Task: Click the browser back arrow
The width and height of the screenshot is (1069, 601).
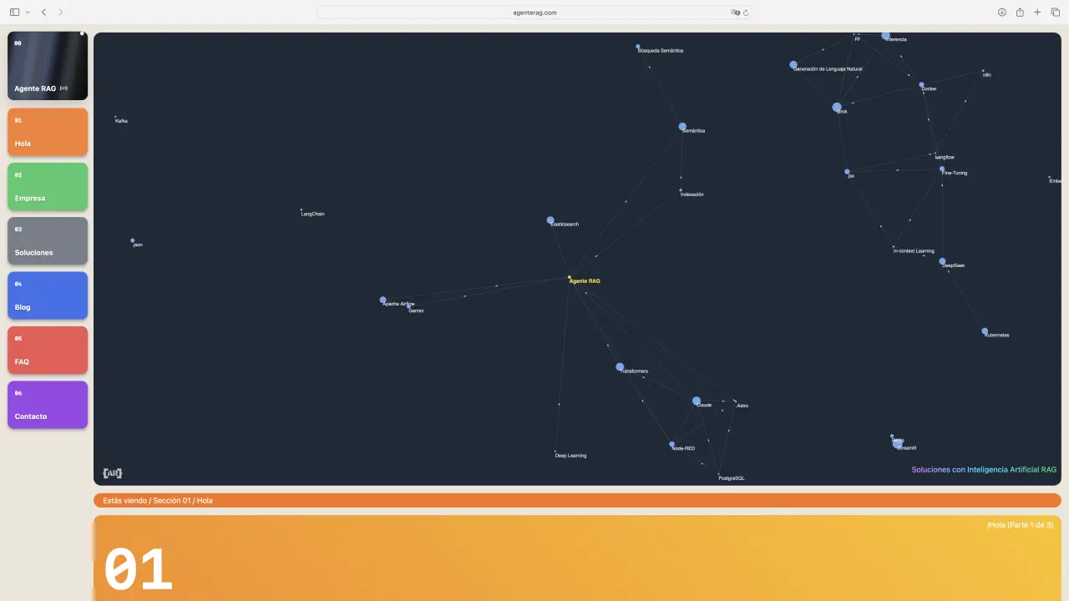Action: pos(43,13)
